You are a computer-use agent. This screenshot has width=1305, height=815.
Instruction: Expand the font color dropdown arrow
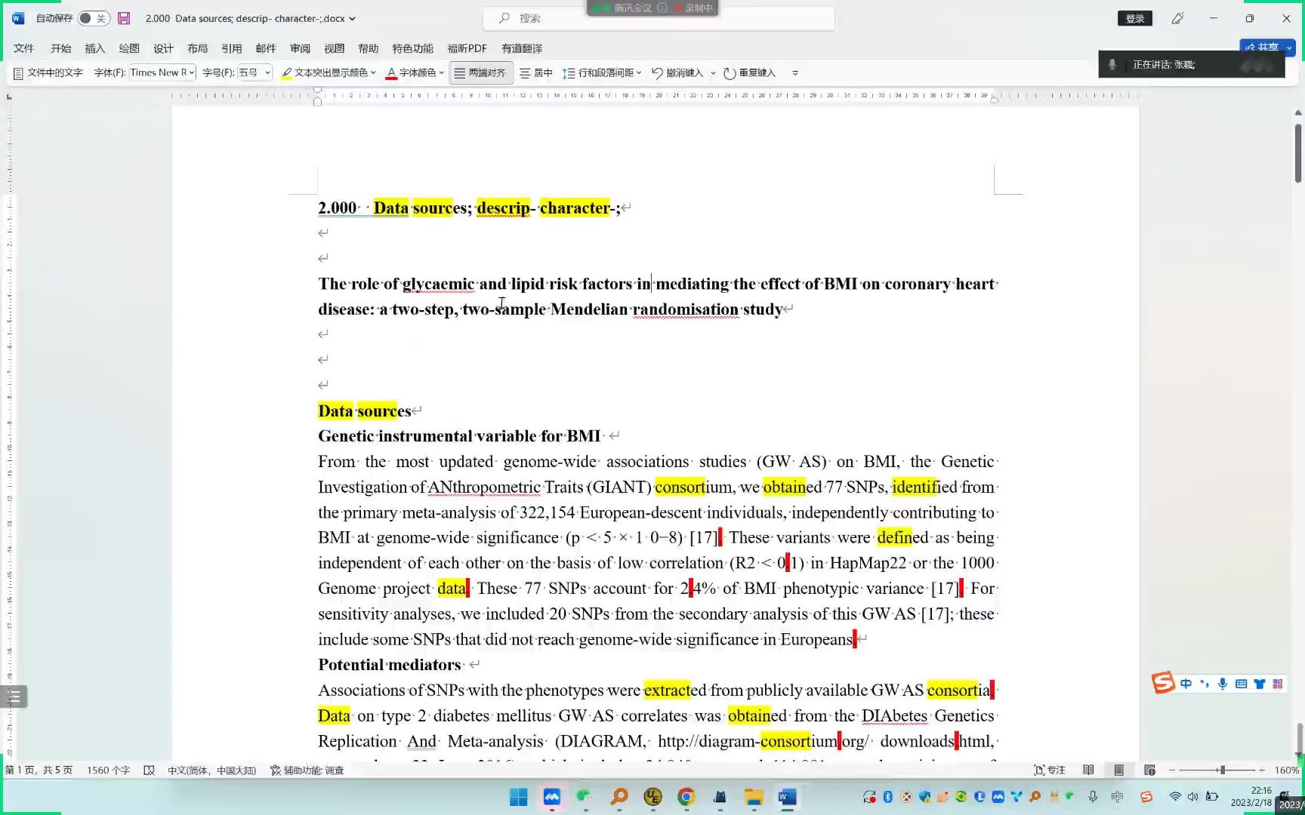pos(442,73)
